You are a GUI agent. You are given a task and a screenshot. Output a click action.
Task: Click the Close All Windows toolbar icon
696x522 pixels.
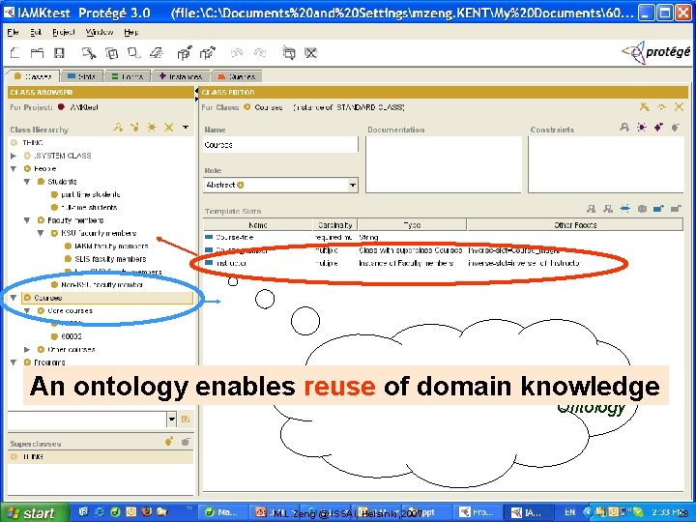(310, 53)
